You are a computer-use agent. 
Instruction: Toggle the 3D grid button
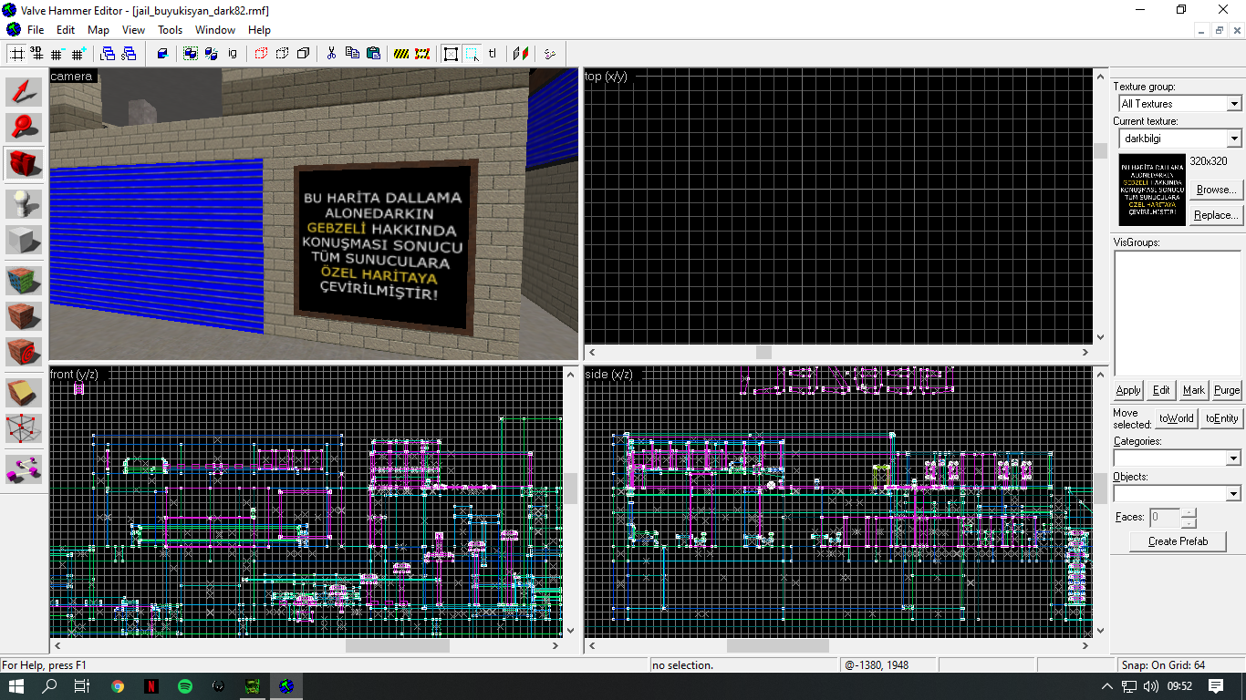click(37, 54)
